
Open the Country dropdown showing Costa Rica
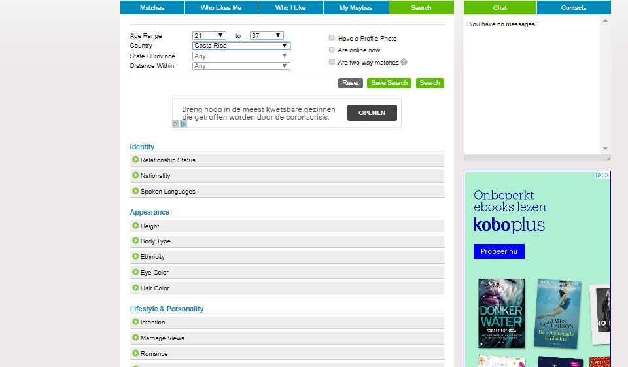(241, 46)
